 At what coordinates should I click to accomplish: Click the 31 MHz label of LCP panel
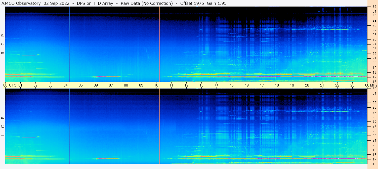[x=374, y=93]
